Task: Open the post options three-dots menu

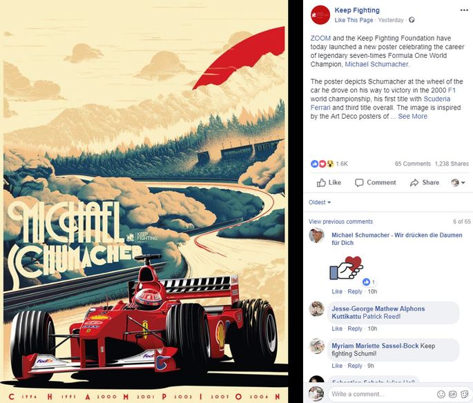Action: tap(464, 10)
